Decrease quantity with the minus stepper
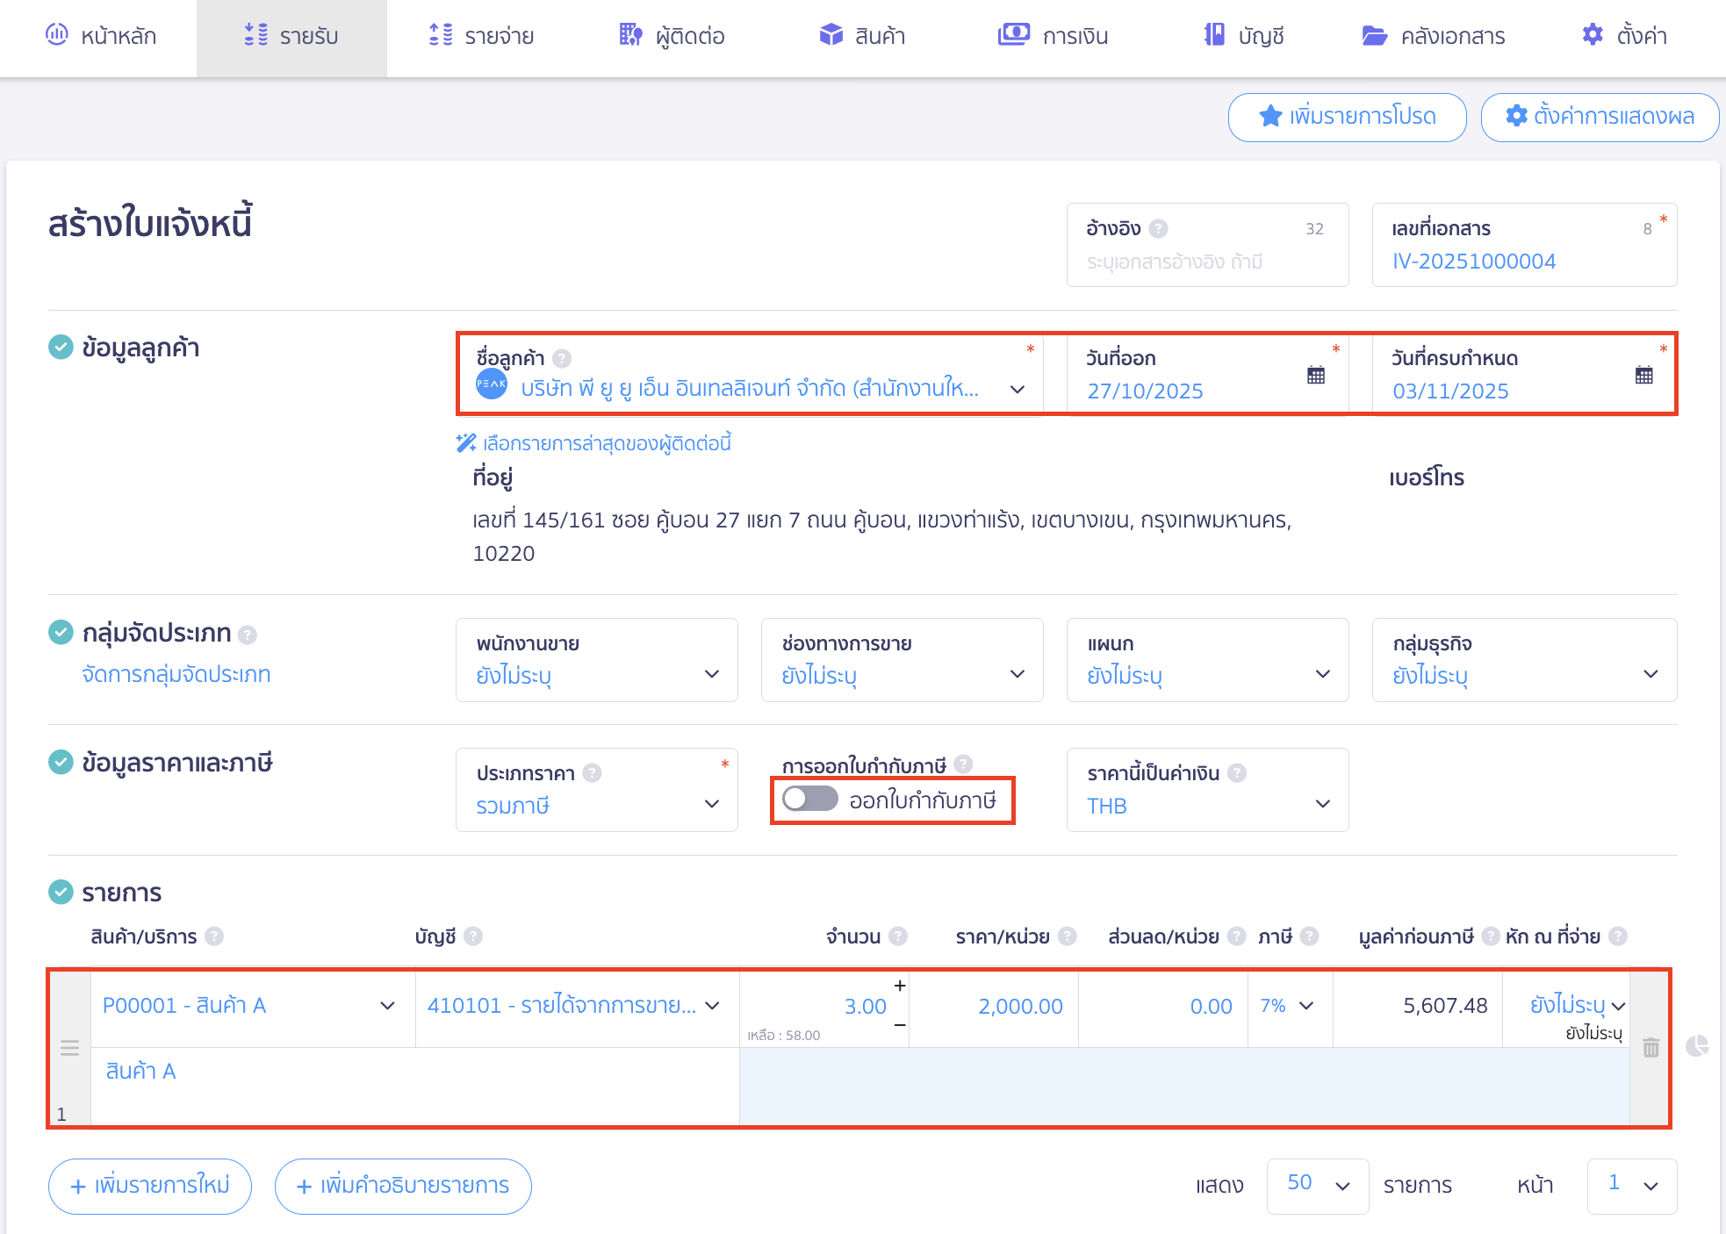Screen dimensions: 1726x1234 (x=900, y=1025)
